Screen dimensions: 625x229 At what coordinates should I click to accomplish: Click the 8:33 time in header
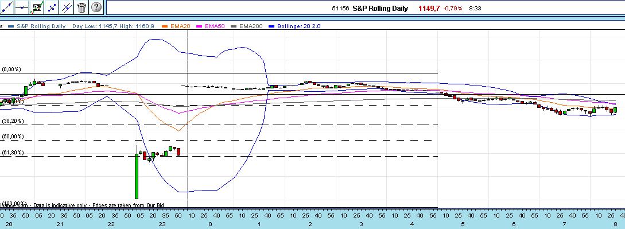475,8
